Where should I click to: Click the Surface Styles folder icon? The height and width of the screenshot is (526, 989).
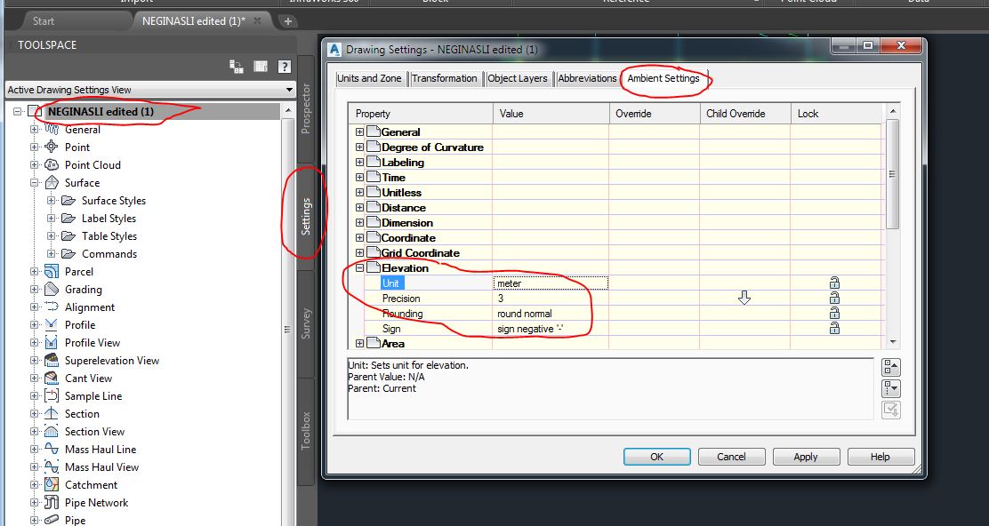pyautogui.click(x=68, y=200)
